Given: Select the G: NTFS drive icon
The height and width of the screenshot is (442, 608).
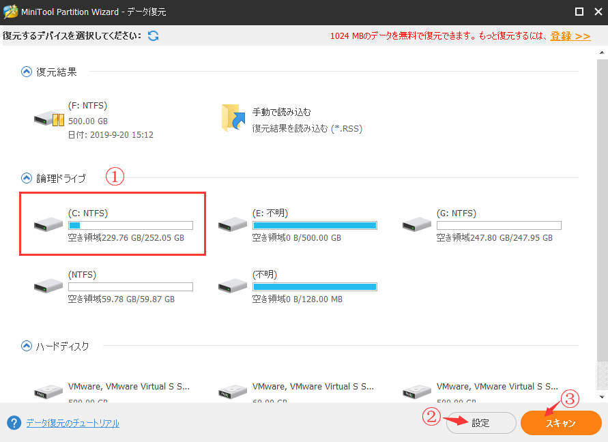Looking at the screenshot, I should [x=417, y=225].
